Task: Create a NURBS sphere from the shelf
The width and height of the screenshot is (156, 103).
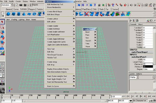Action: click(x=8, y=14)
